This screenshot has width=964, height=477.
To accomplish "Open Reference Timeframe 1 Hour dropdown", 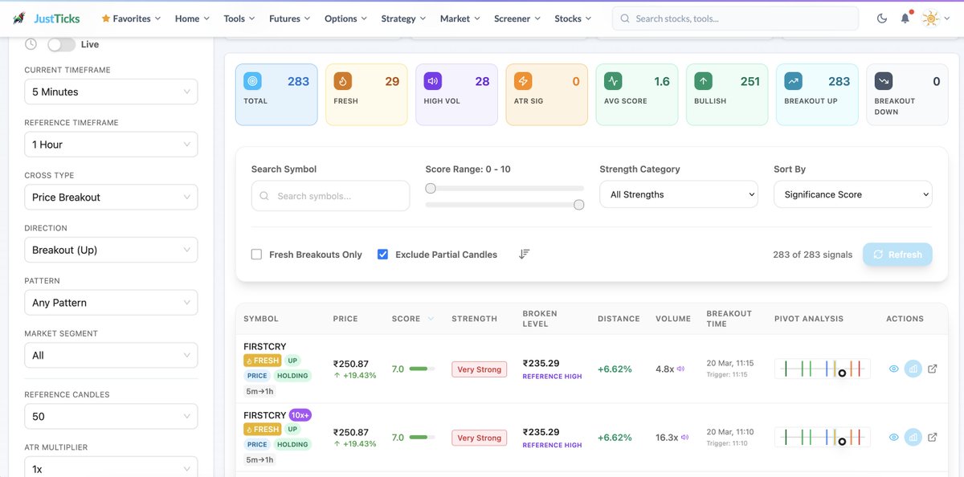I will pyautogui.click(x=111, y=145).
